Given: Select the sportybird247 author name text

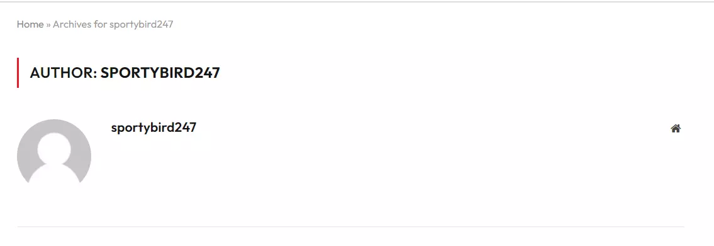Looking at the screenshot, I should 153,127.
